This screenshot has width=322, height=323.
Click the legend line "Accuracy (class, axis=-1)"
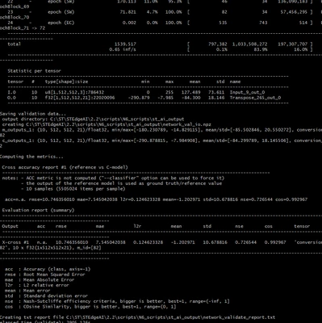(x=57, y=269)
